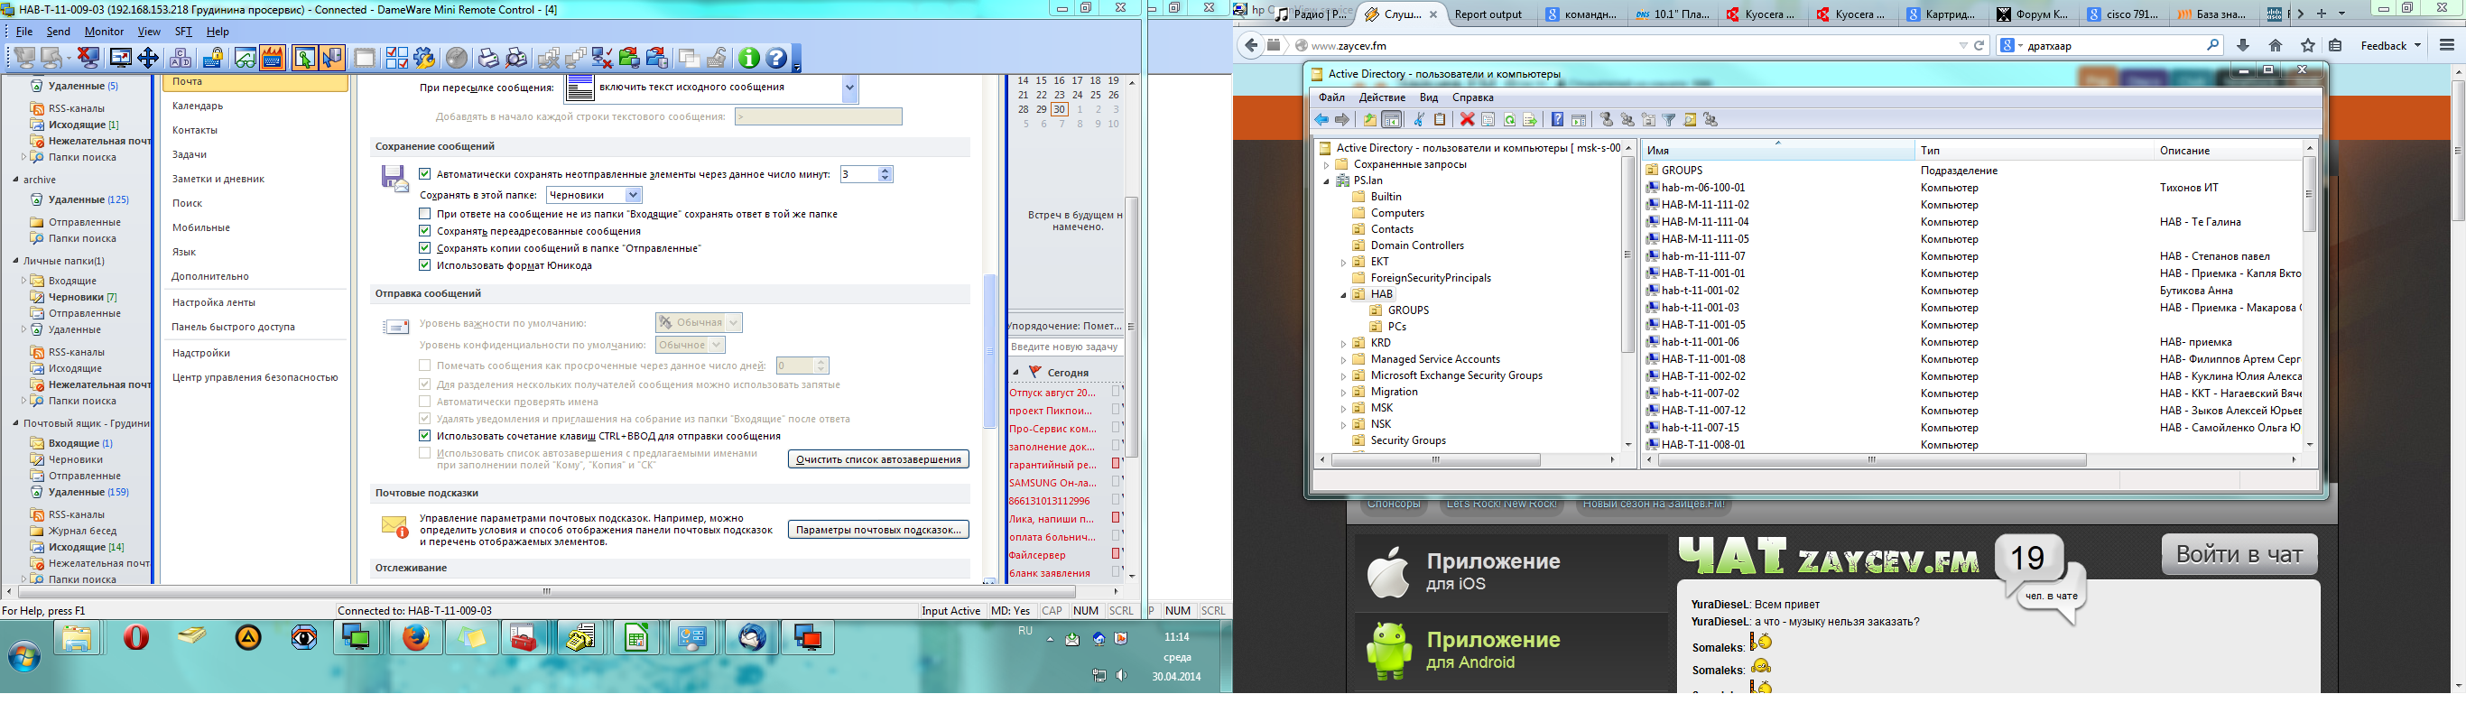Click the refresh icon in Active Directory toolbar

click(1510, 120)
